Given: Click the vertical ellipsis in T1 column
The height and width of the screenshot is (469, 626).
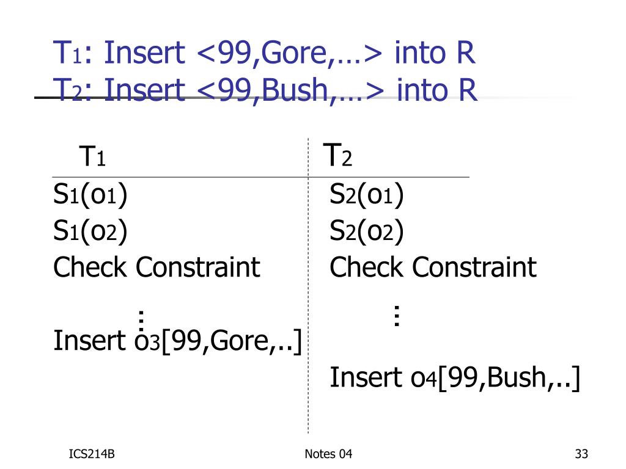Looking at the screenshot, I should [141, 318].
